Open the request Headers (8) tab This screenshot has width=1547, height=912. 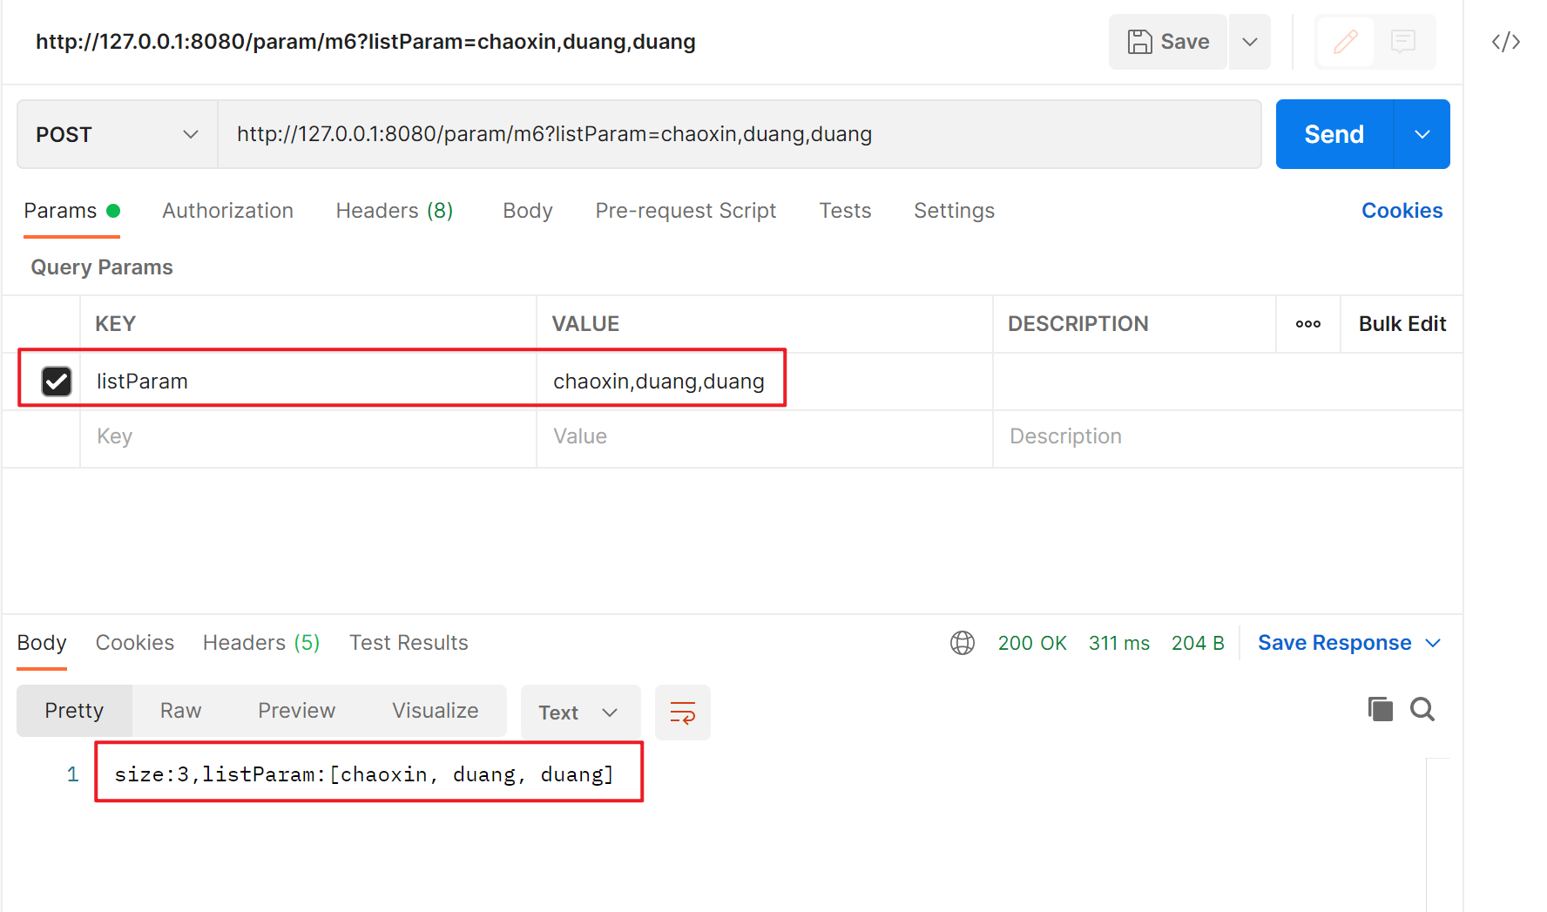click(x=395, y=211)
